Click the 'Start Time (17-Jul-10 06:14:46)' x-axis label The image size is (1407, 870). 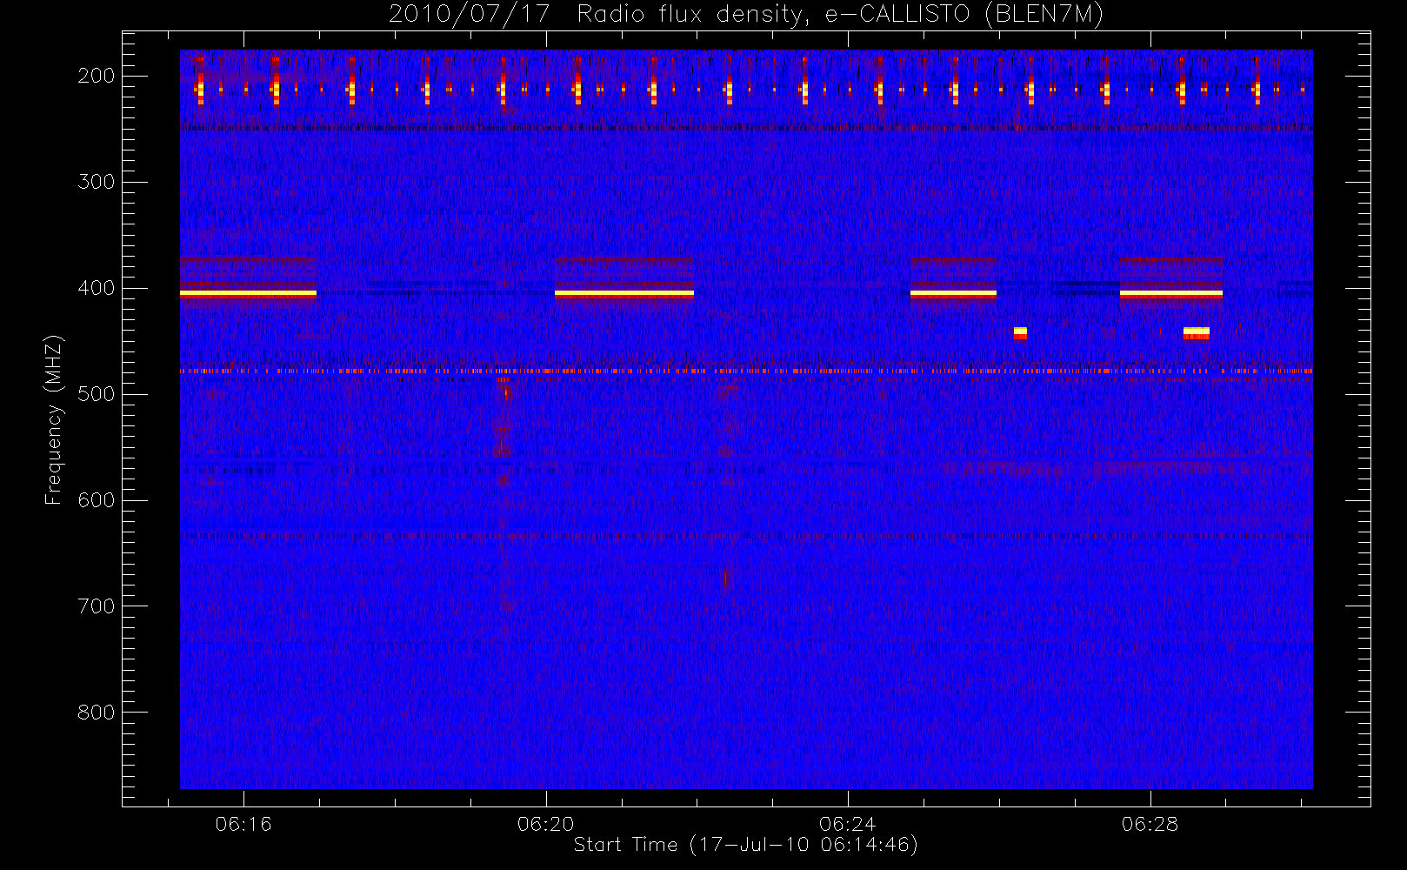[x=745, y=845]
